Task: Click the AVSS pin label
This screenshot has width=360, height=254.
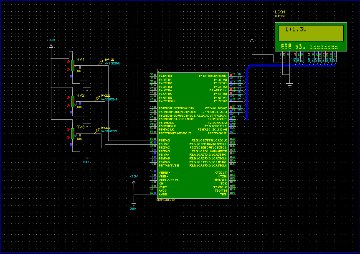Action: [x=163, y=195]
